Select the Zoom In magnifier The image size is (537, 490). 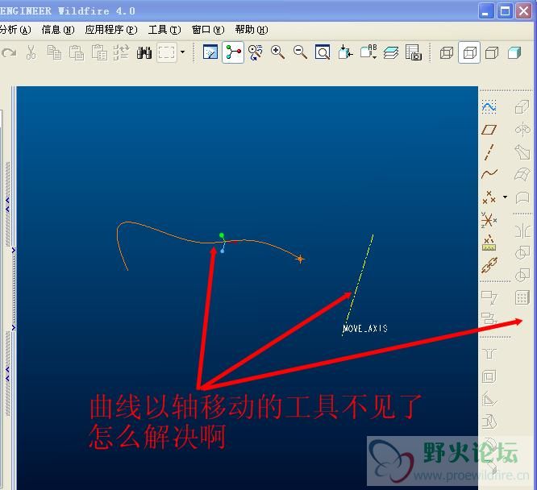[x=277, y=52]
